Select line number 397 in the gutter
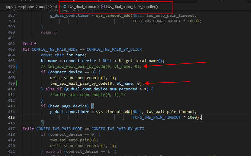 [11, 16]
